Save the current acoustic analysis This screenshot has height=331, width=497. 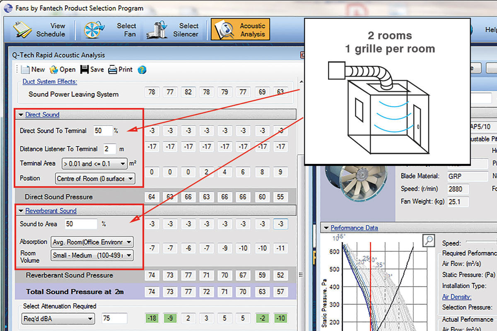click(x=92, y=69)
